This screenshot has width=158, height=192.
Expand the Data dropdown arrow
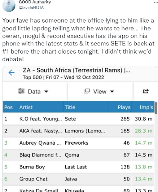pyautogui.click(x=46, y=91)
